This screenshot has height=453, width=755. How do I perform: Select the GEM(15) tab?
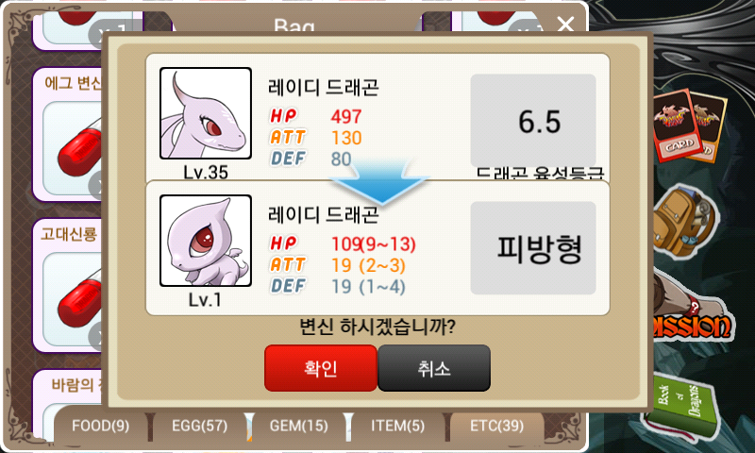(x=298, y=426)
